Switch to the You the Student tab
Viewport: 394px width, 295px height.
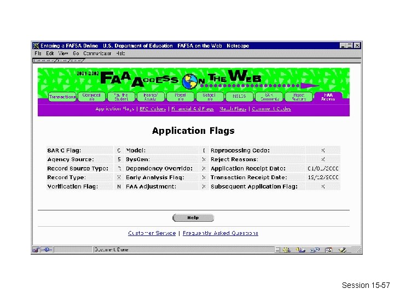click(121, 97)
